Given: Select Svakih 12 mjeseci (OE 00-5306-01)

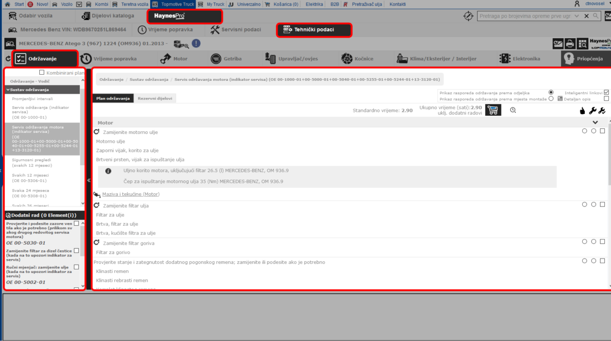Looking at the screenshot, I should pyautogui.click(x=30, y=178).
